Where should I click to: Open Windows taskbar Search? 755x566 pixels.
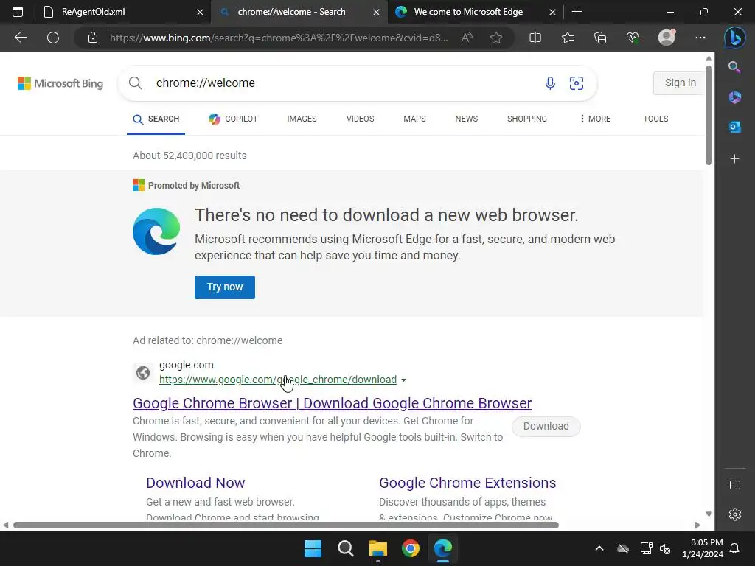click(345, 548)
